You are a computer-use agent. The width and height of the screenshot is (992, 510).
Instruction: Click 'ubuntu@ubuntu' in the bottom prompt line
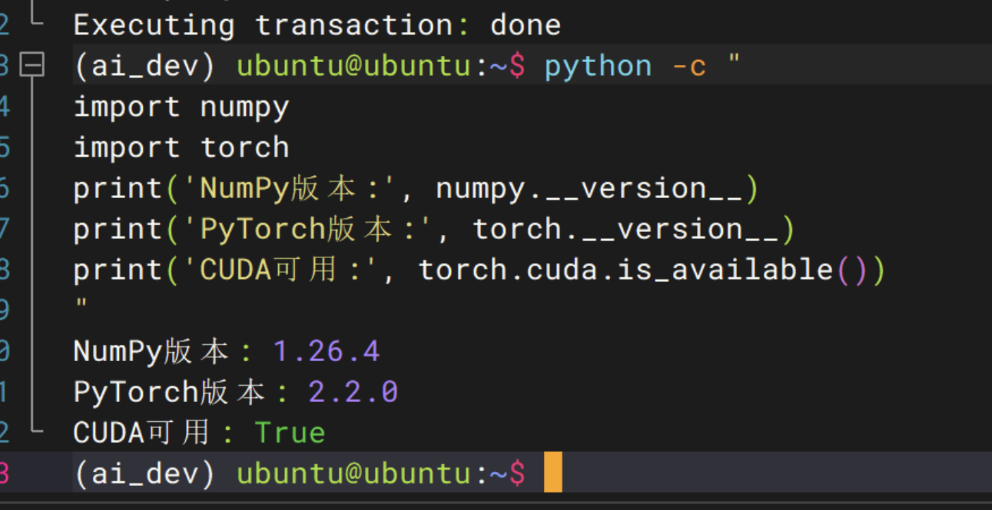click(x=354, y=472)
